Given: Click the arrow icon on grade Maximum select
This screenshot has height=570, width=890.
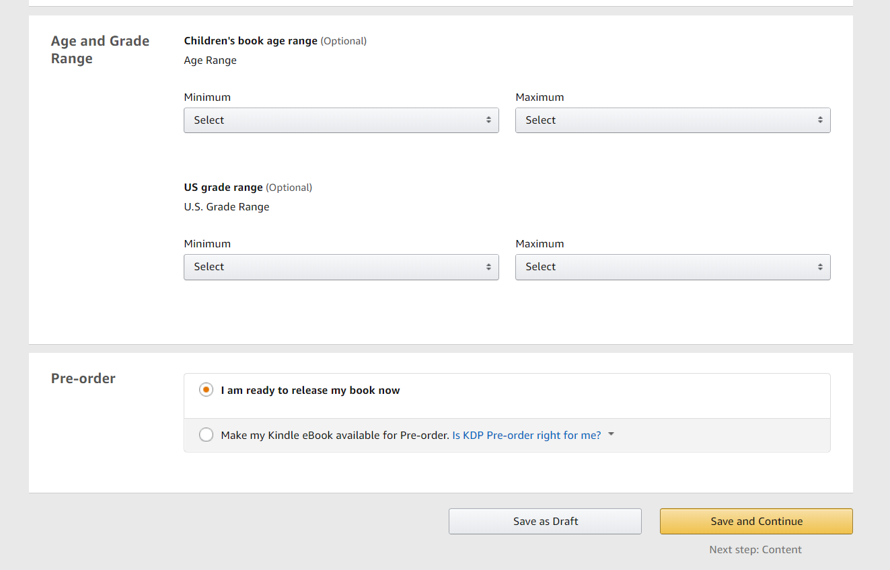Looking at the screenshot, I should (820, 267).
